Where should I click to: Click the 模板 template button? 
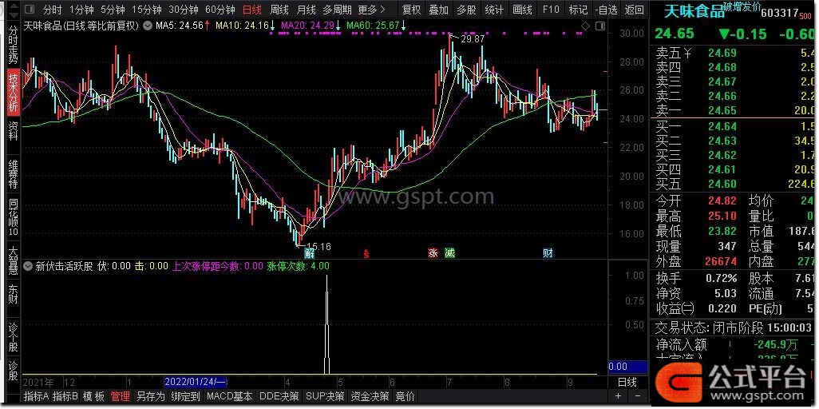coord(93,396)
